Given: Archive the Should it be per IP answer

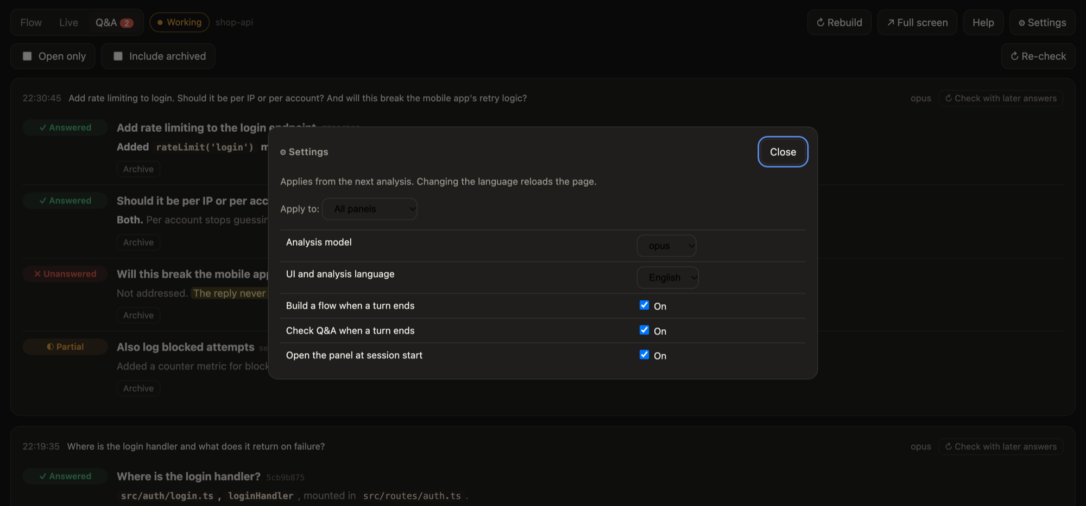Looking at the screenshot, I should pyautogui.click(x=138, y=242).
